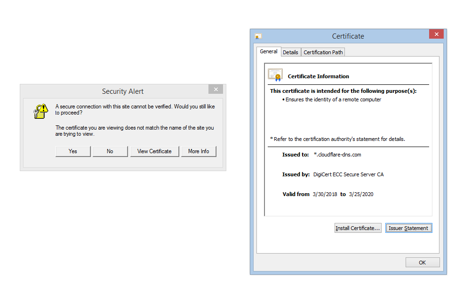The height and width of the screenshot is (296, 463).
Task: Click the certificate ribbon icon beside Certificate Information
Action: coord(275,75)
